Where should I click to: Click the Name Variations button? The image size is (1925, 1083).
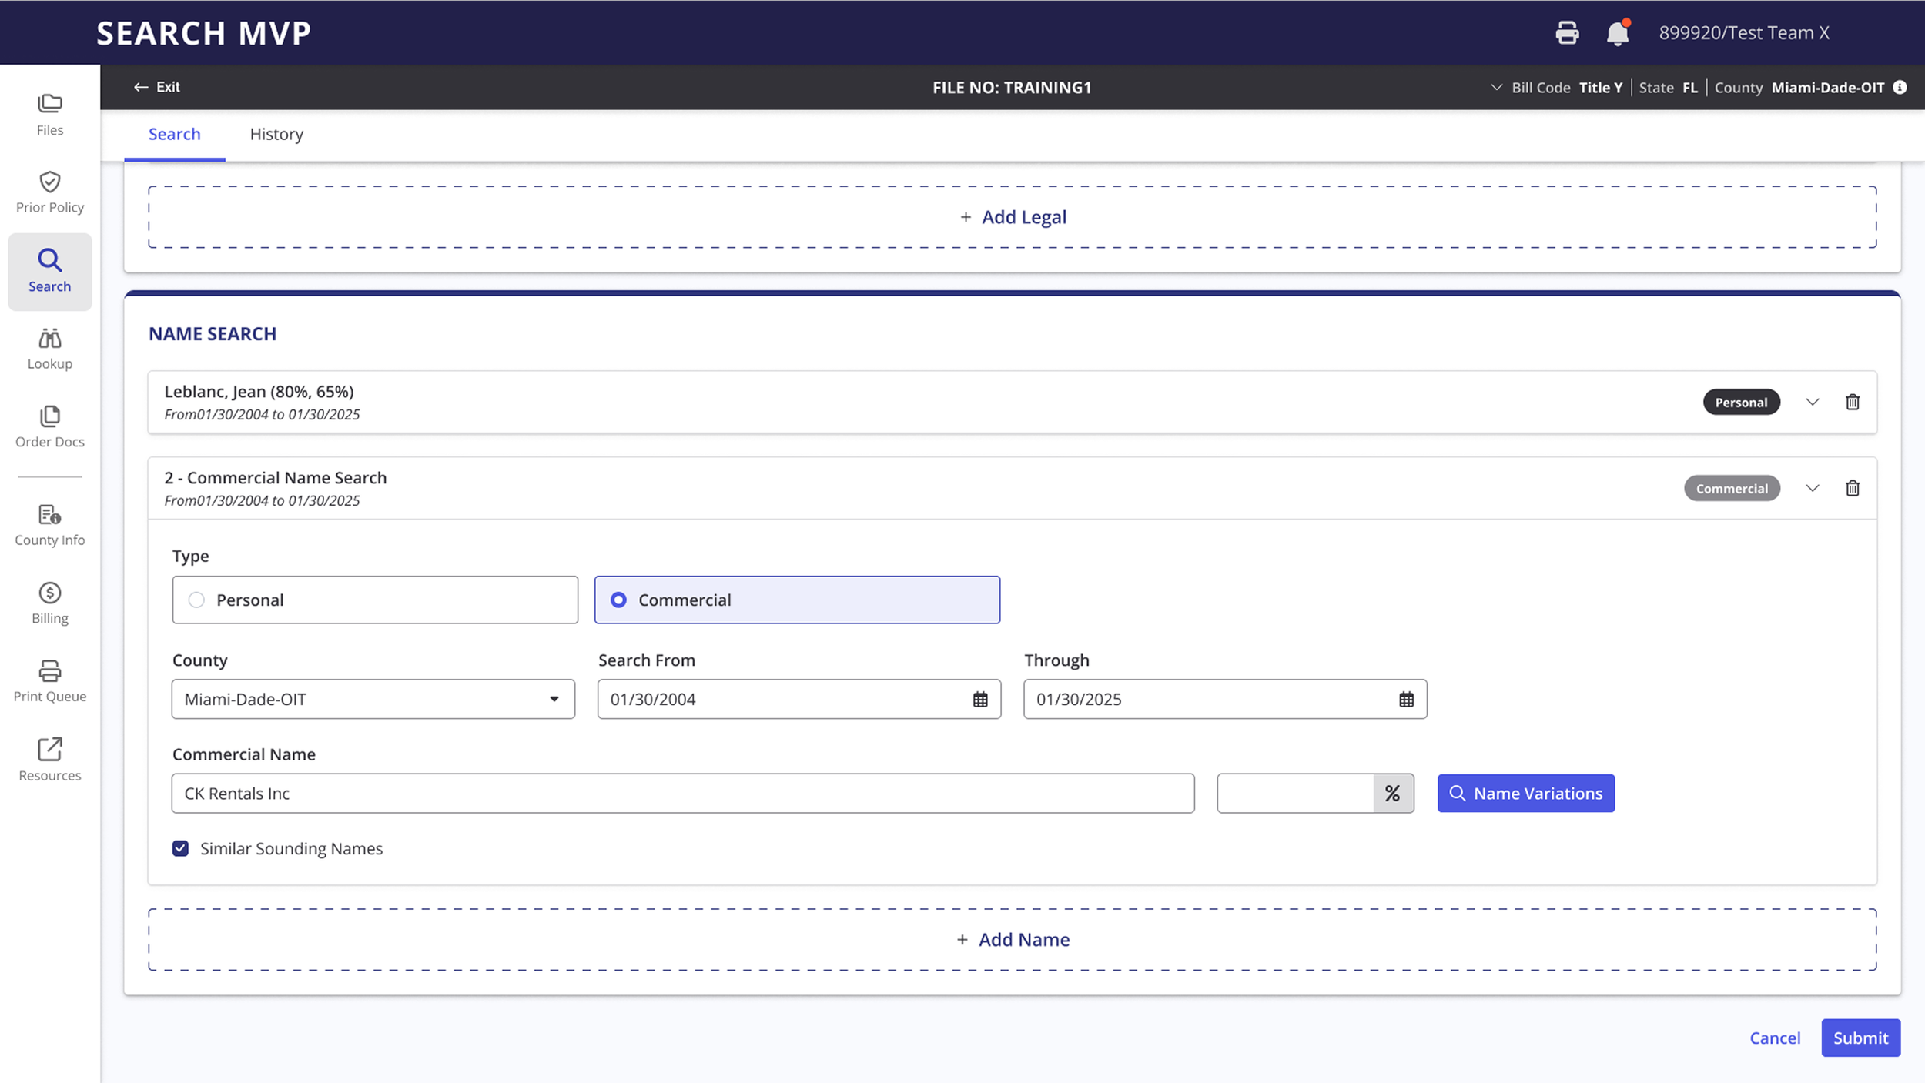[x=1525, y=793]
